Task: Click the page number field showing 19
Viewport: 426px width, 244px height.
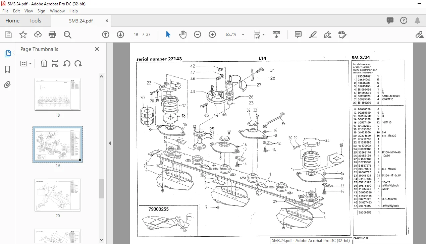Action: point(136,35)
